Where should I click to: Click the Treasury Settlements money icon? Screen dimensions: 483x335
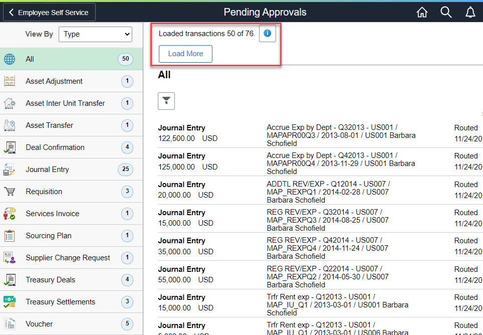[x=10, y=302]
